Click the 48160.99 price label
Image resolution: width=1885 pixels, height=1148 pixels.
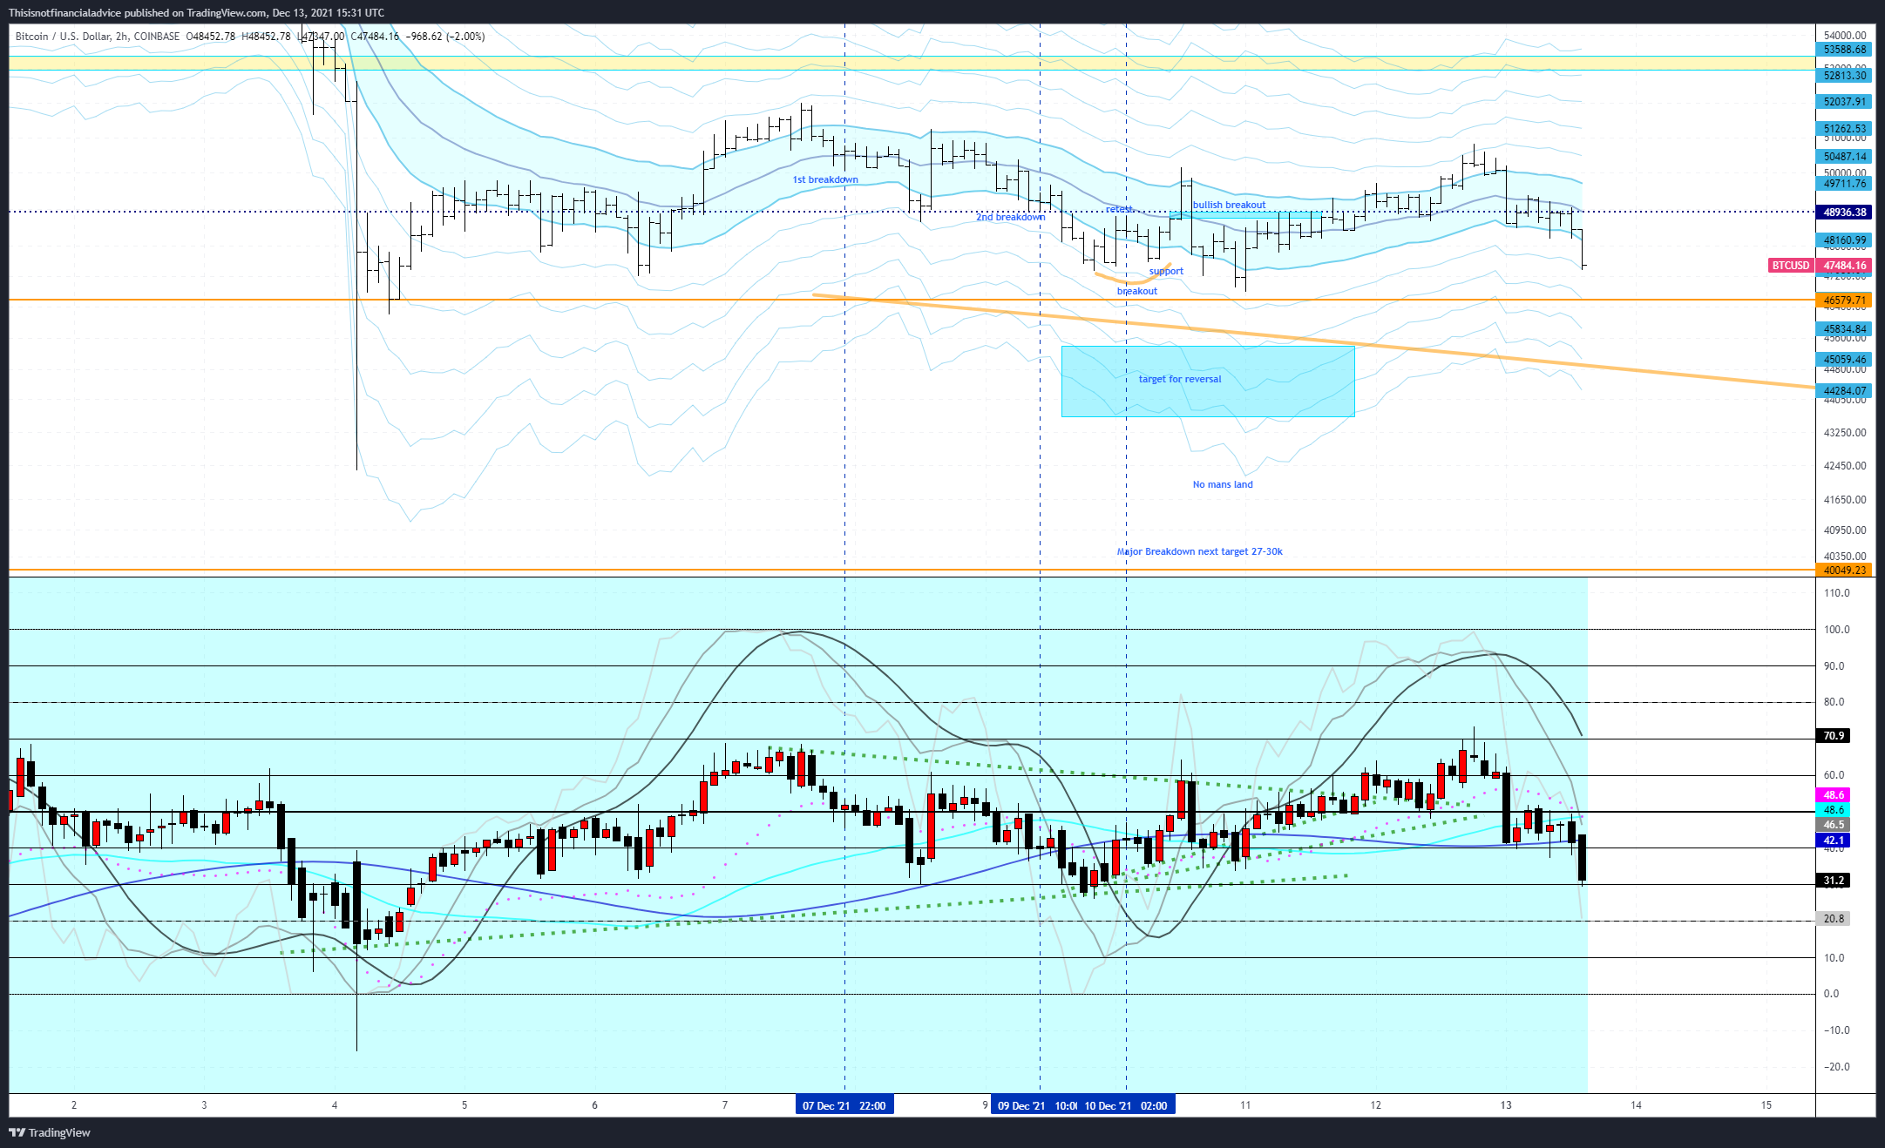pos(1845,240)
